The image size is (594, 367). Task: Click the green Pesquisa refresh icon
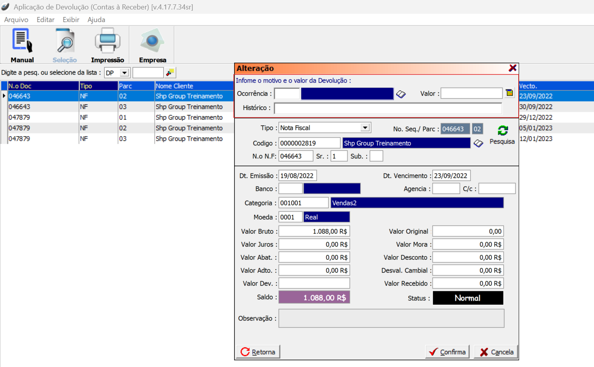[503, 130]
